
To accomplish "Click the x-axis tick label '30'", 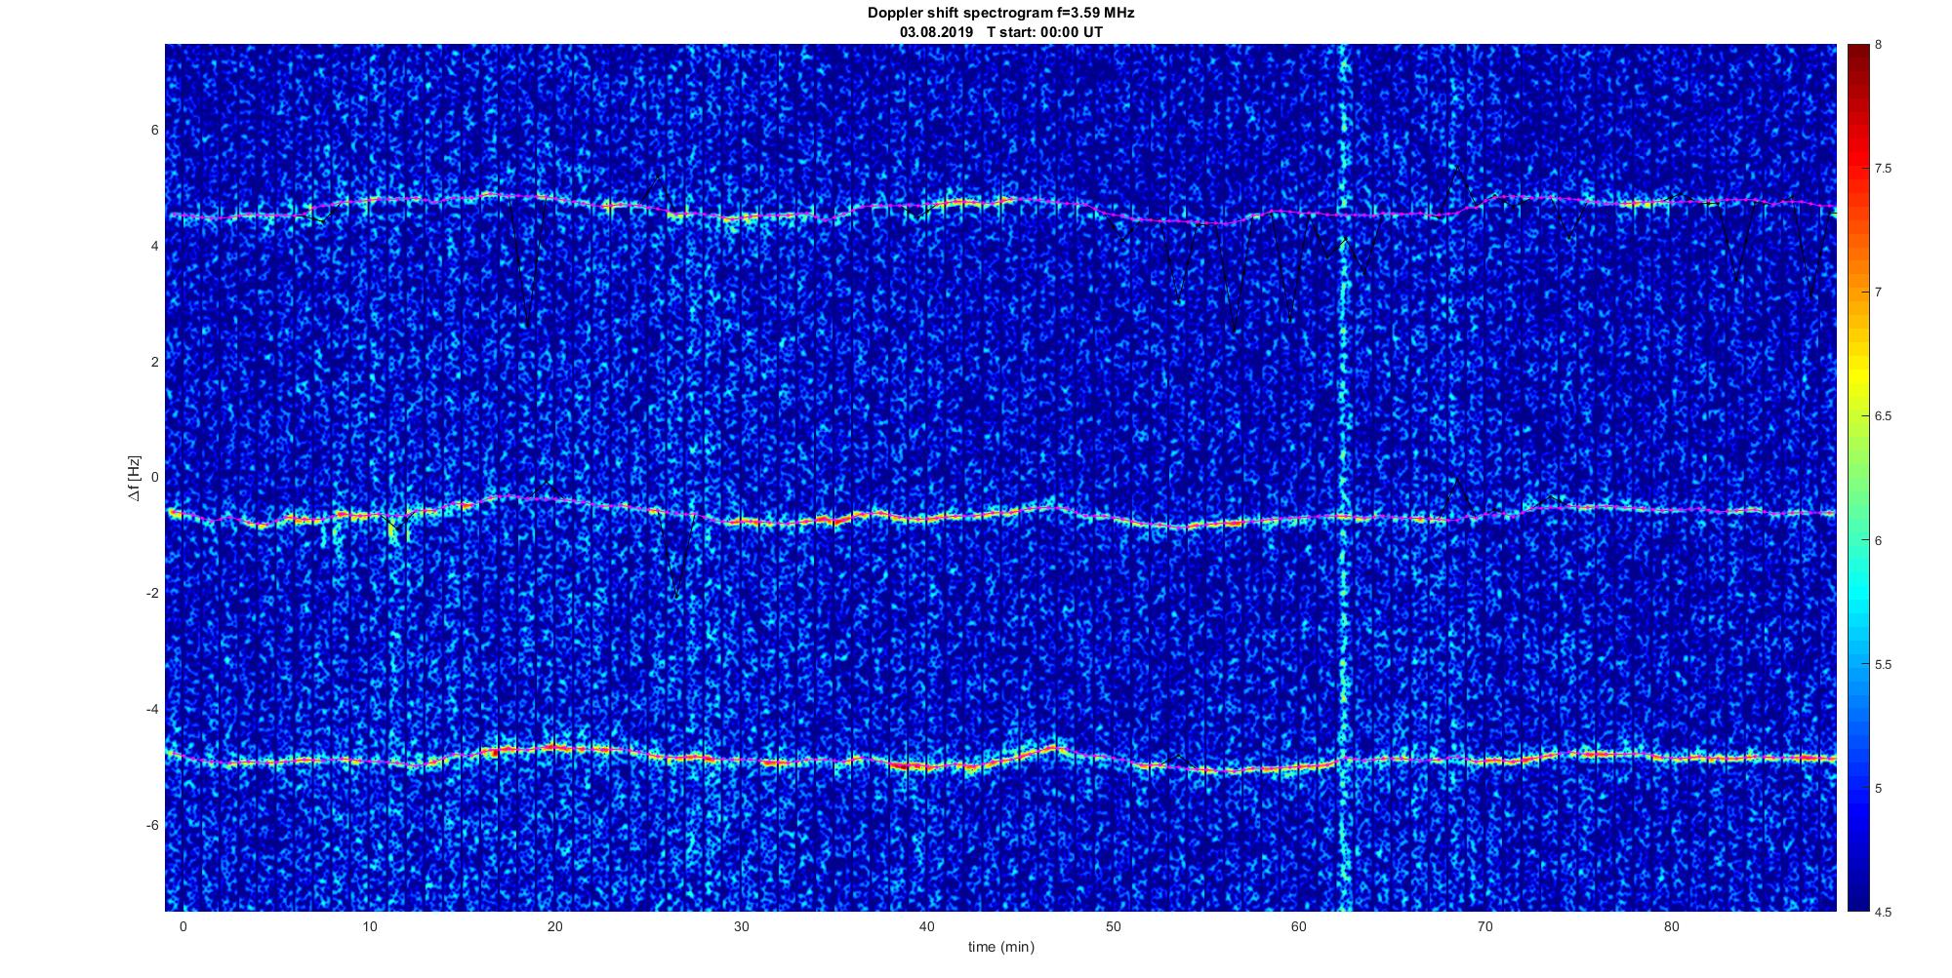I will (x=742, y=926).
